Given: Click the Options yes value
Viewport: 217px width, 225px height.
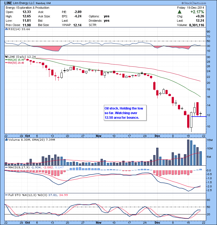Looking at the screenshot, I should (107, 16).
